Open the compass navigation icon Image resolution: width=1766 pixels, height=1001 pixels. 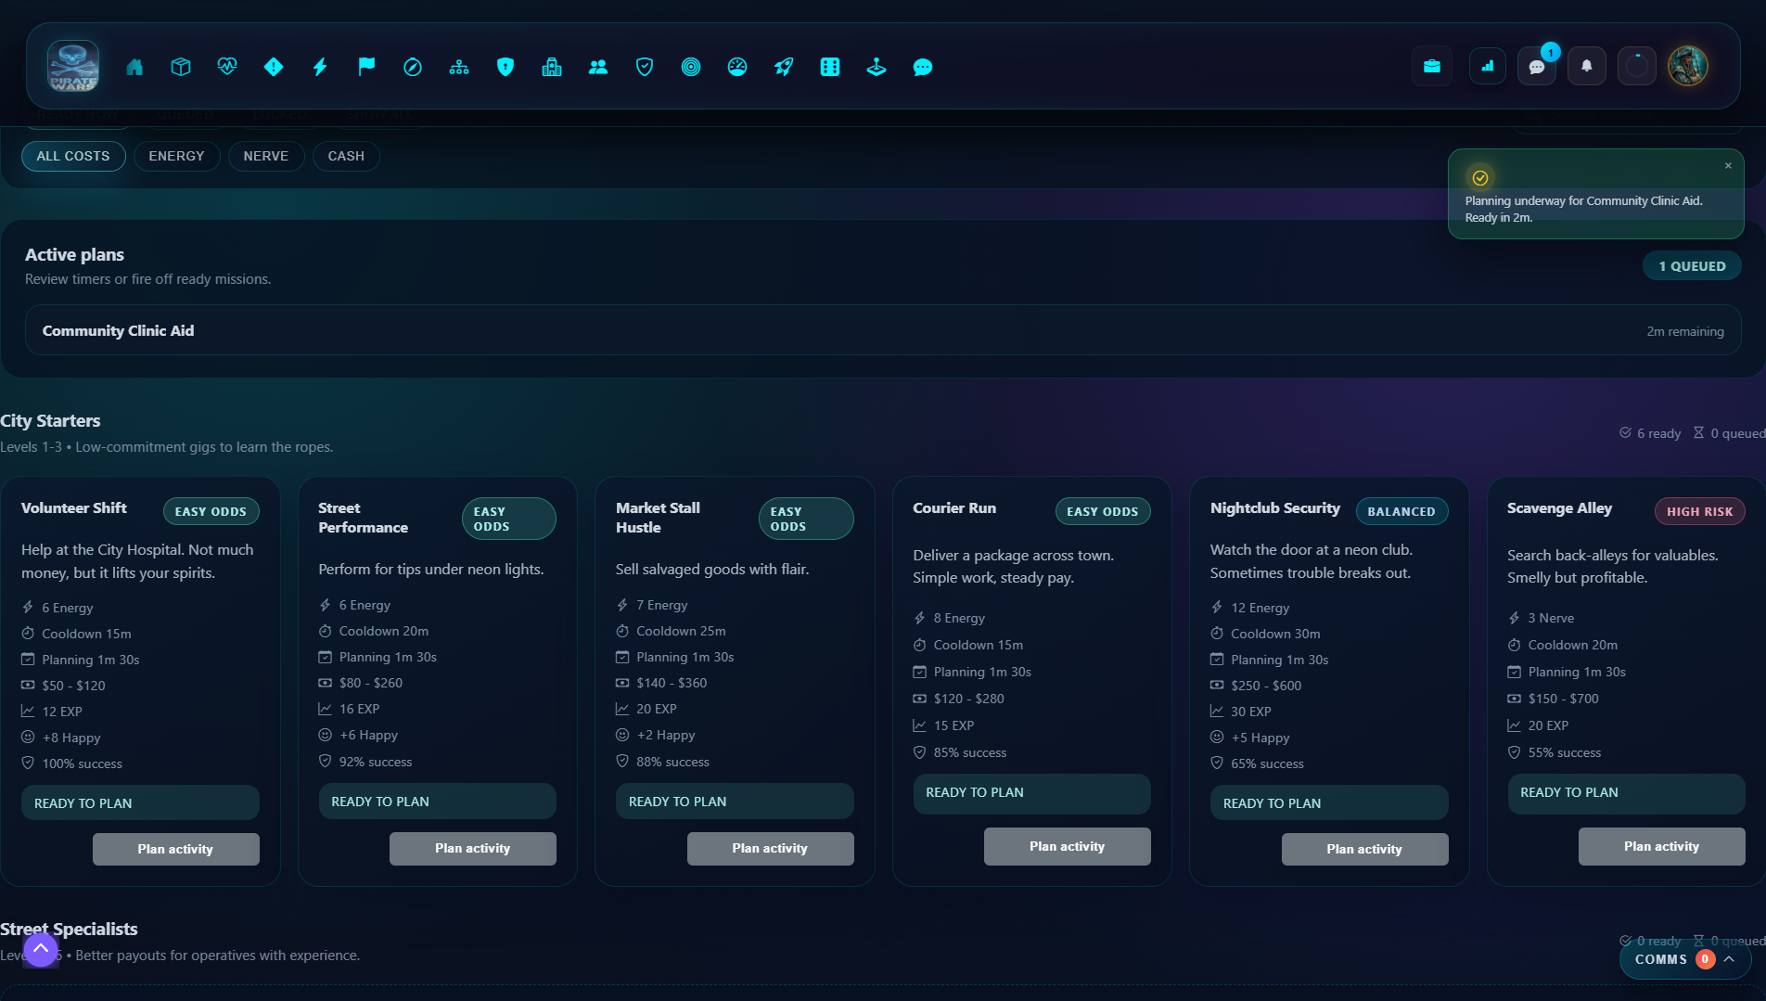point(413,67)
